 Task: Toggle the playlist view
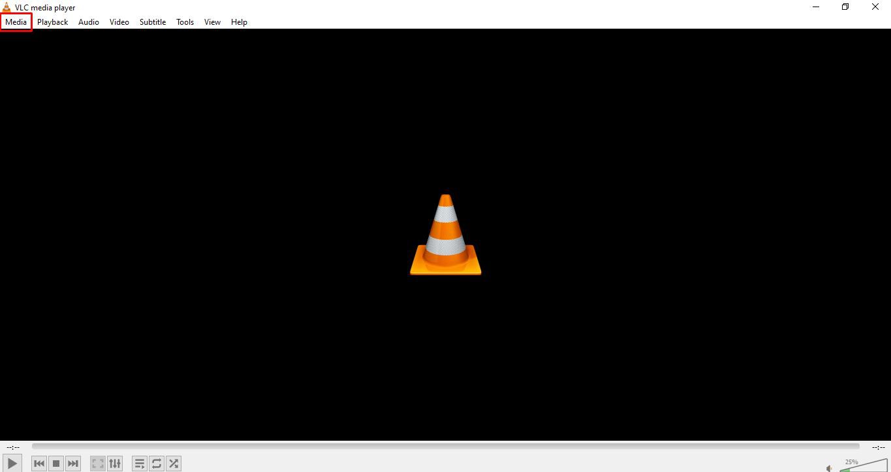pos(140,464)
